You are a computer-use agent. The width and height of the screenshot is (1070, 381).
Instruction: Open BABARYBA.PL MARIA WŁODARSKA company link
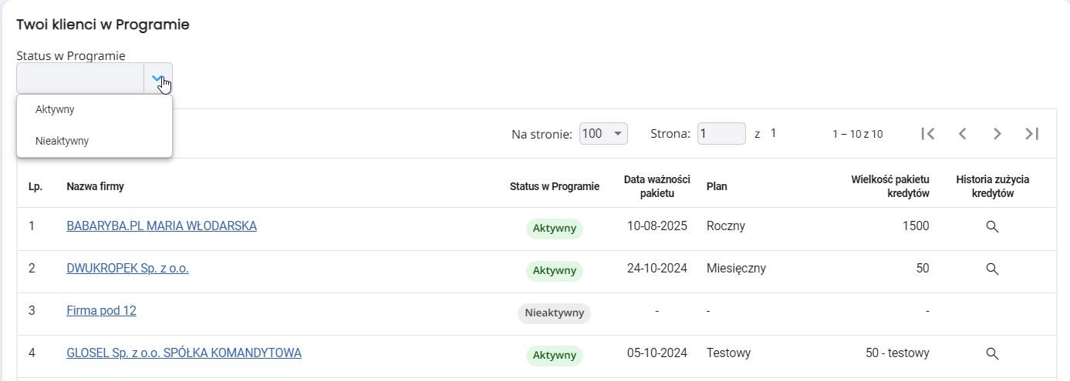tap(162, 226)
